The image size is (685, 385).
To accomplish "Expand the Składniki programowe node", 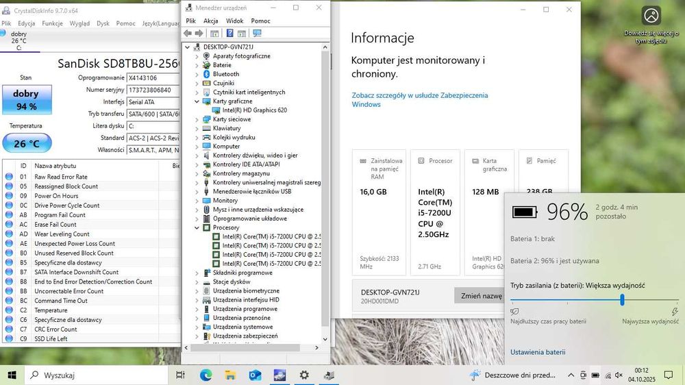I will [x=197, y=273].
